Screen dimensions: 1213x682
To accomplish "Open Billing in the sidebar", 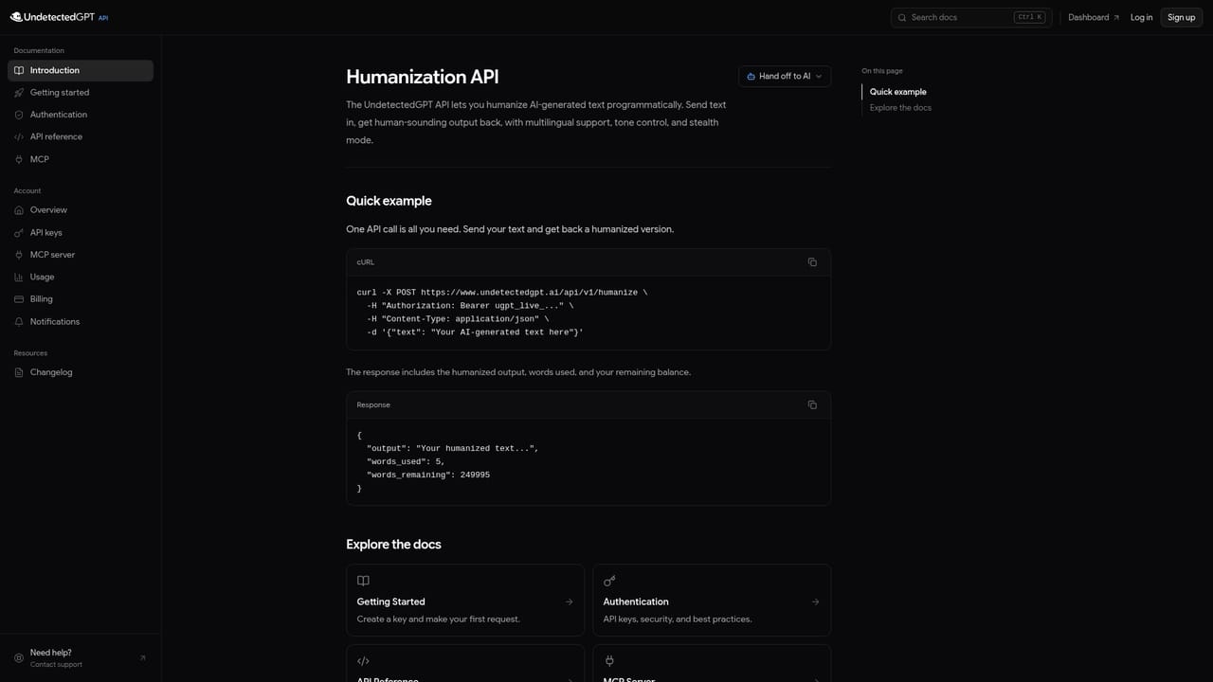I will (x=81, y=299).
